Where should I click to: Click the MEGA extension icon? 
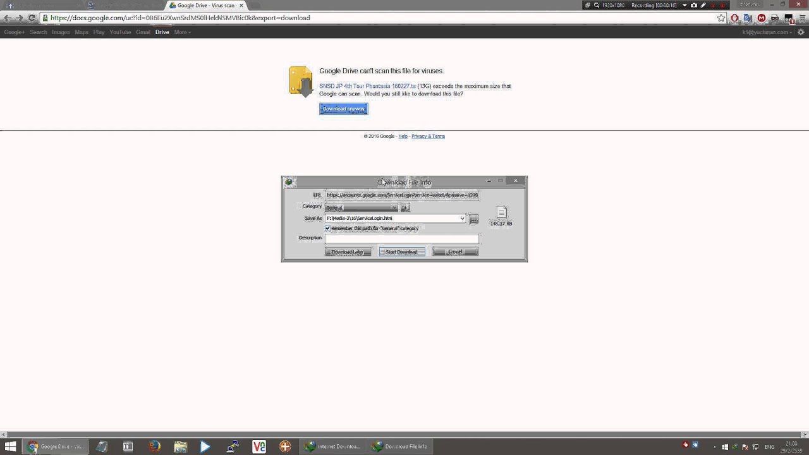tap(762, 18)
